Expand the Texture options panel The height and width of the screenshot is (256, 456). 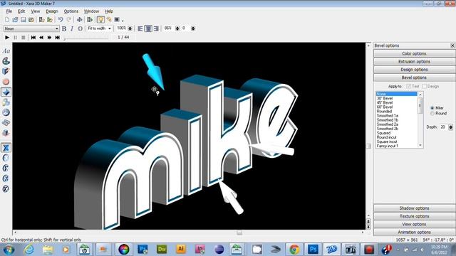pos(414,216)
